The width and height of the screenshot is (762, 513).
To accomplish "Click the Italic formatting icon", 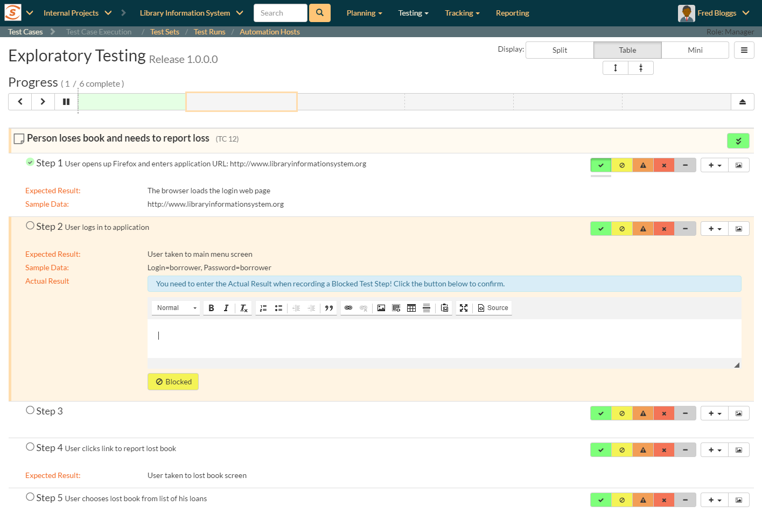I will 226,308.
